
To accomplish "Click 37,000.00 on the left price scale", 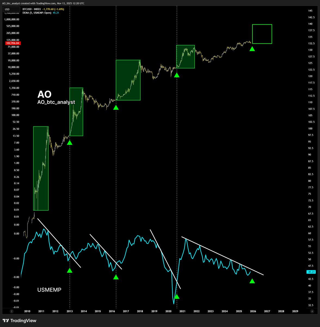I will pos(13,53).
